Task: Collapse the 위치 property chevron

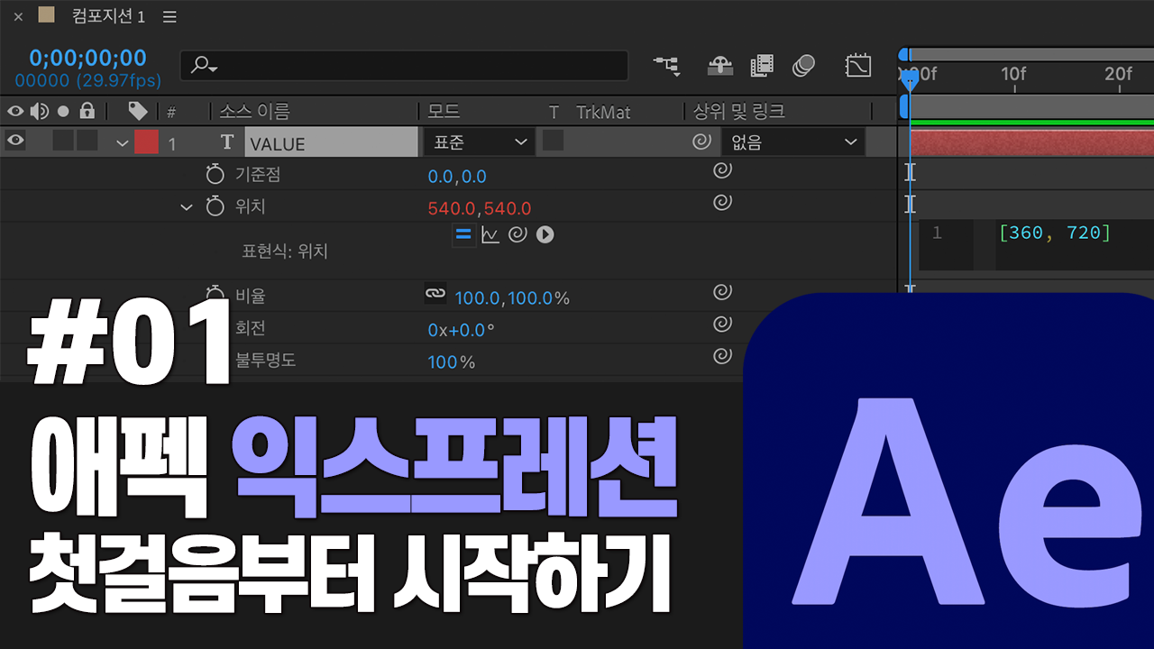Action: 187,207
